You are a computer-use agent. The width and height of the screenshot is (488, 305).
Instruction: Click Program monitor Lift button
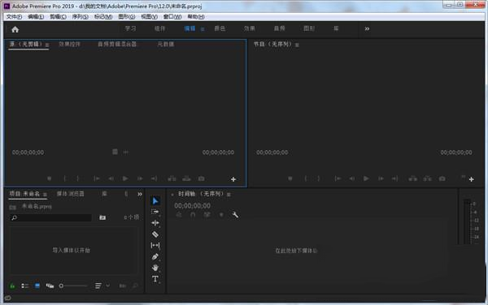pos(412,178)
